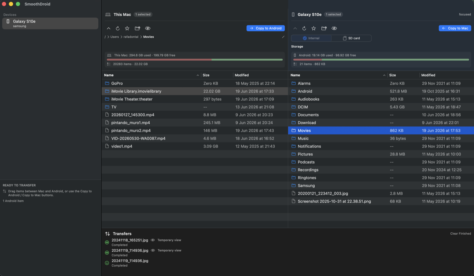This screenshot has width=474, height=276.
Task: Click Android storage usage bar
Action: pos(381,60)
